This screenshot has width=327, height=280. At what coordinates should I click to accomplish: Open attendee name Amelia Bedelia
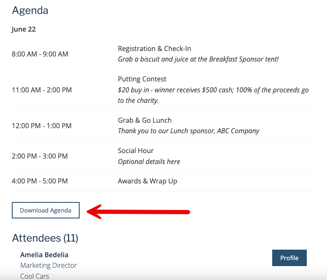[44, 255]
